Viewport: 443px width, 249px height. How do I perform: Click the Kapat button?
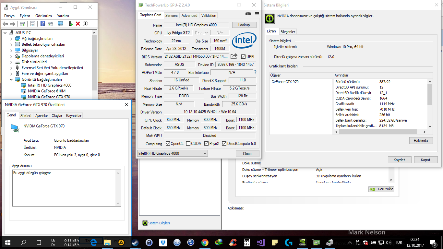coord(425,160)
